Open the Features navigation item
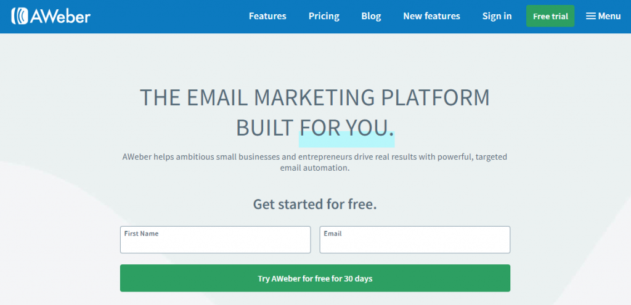Viewport: 631px width, 305px height. (267, 16)
